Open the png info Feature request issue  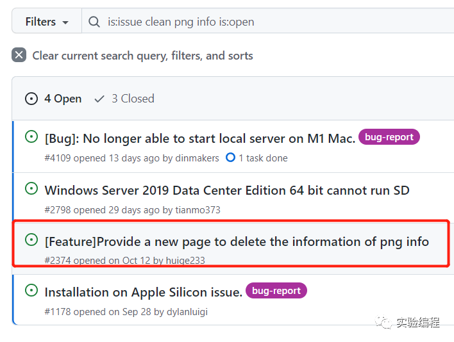click(237, 241)
